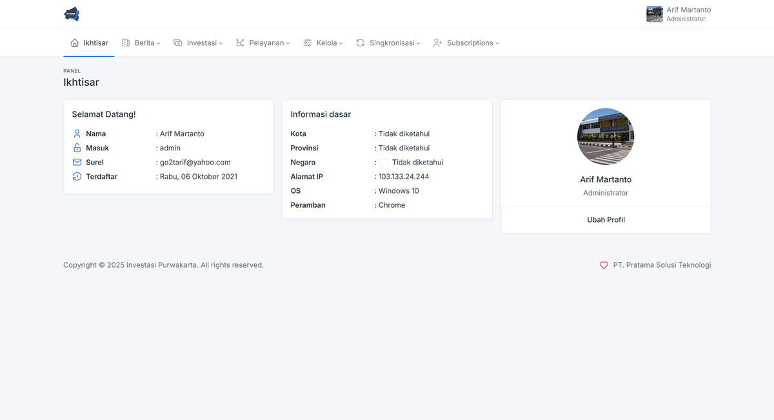Click the country flag placeholder beside Negara

coord(384,163)
